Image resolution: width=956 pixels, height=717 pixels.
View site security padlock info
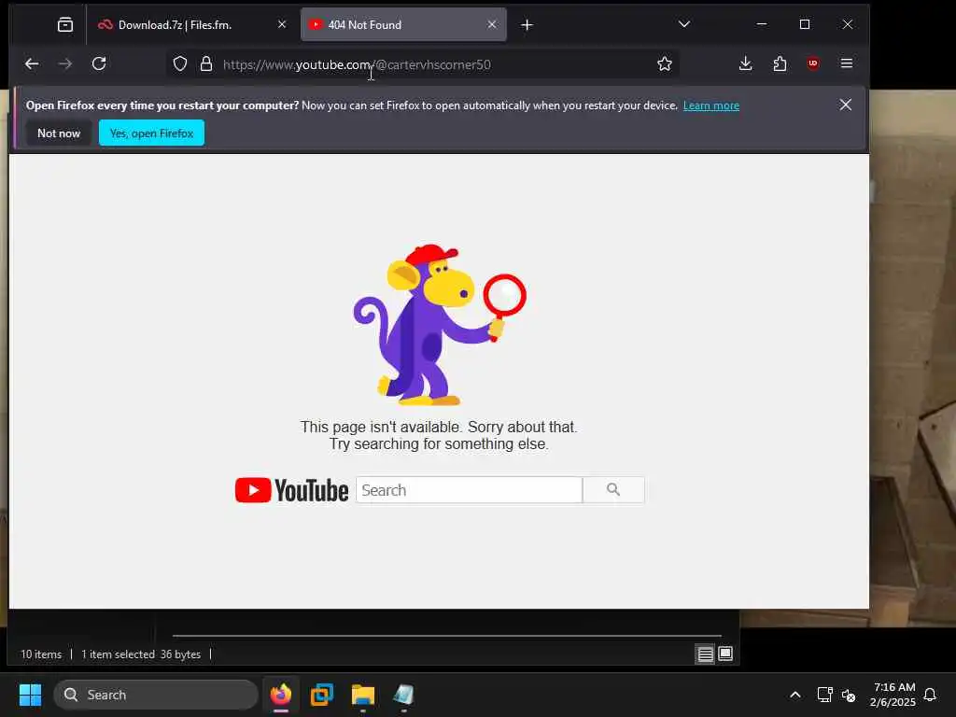[x=206, y=64]
